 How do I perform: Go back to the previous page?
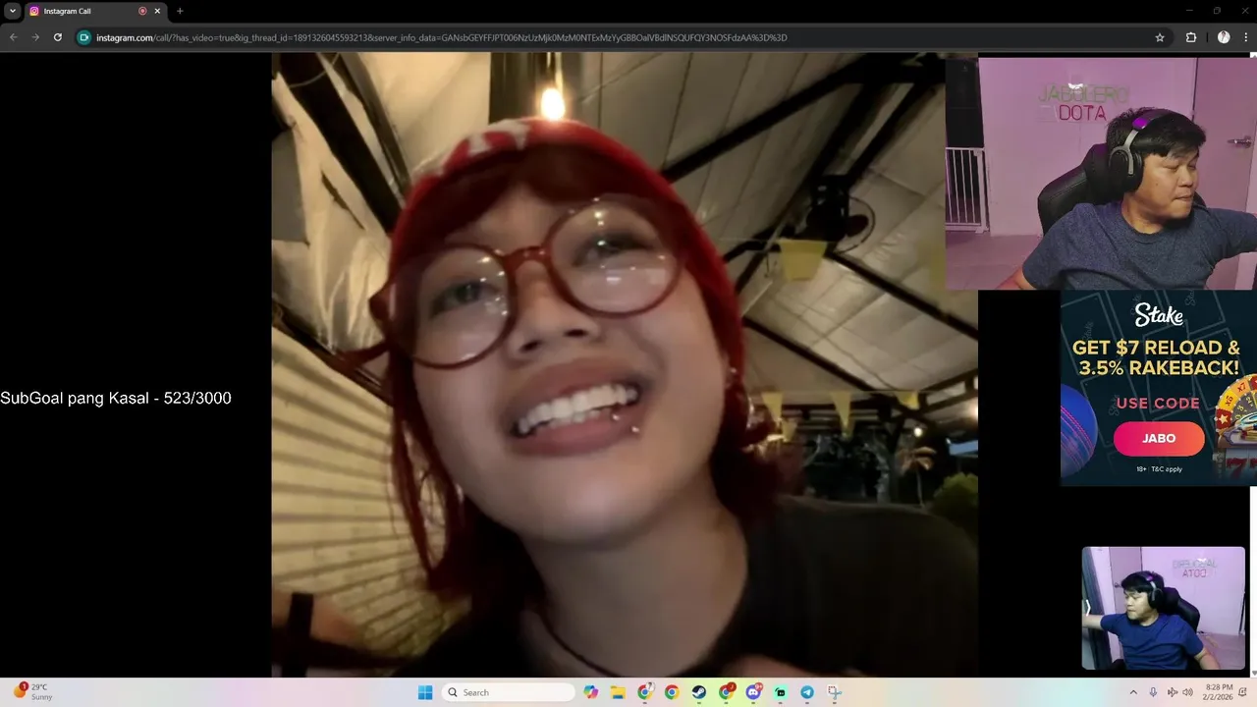[14, 37]
